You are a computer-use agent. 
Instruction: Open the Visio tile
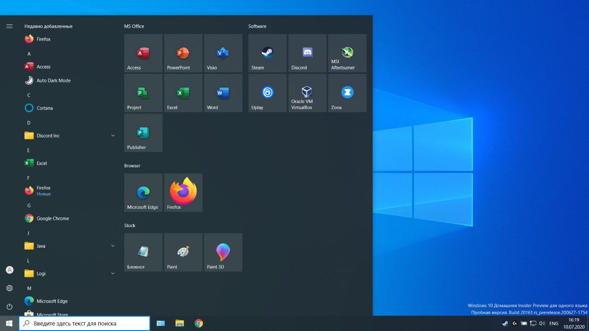[x=223, y=53]
